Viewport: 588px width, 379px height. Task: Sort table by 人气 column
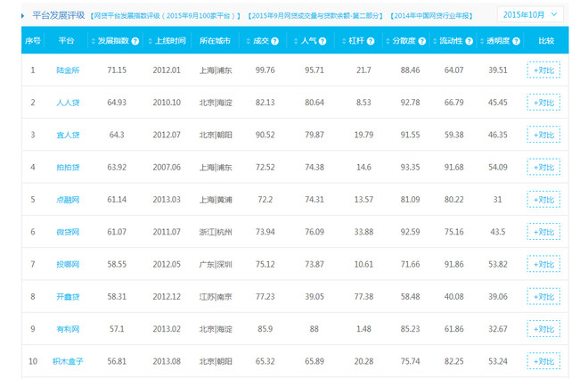pyautogui.click(x=296, y=41)
